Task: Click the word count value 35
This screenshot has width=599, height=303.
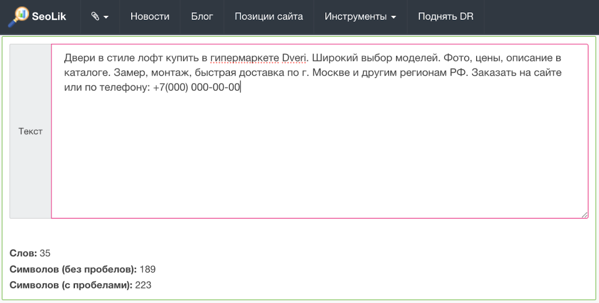Action: pyautogui.click(x=45, y=253)
